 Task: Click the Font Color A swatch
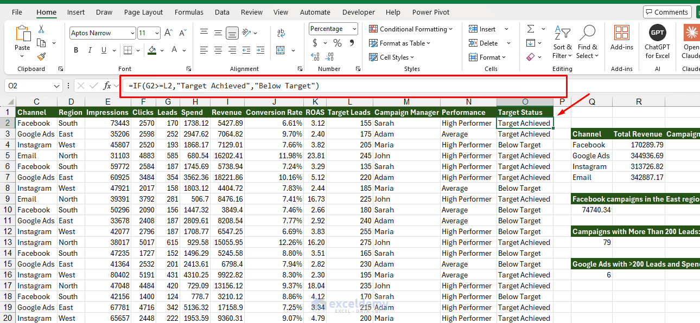[x=175, y=50]
